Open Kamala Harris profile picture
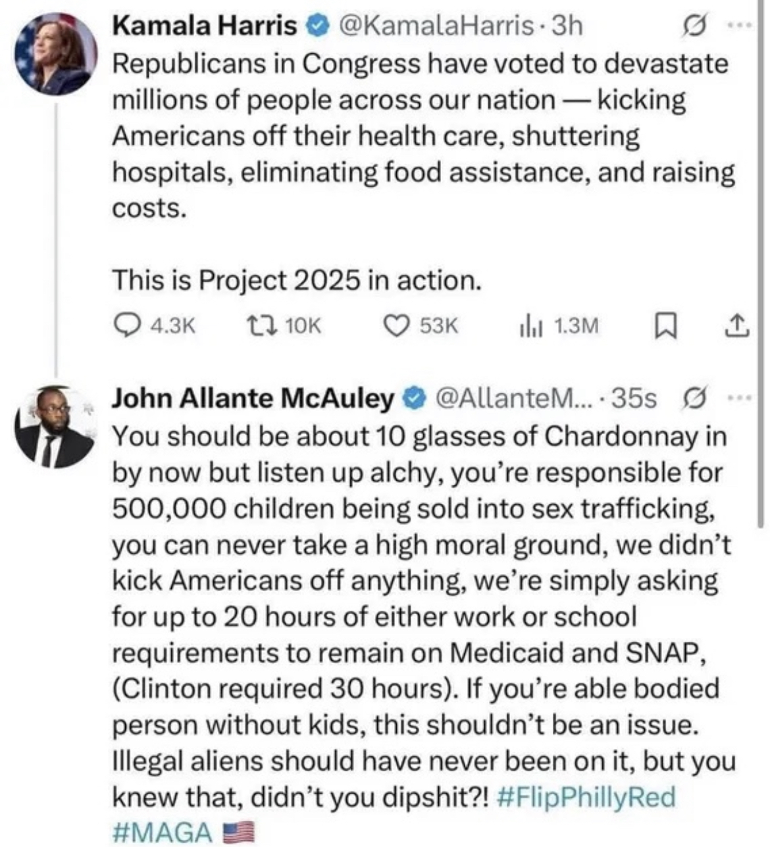Viewport: 770px width, 847px height. 55,55
